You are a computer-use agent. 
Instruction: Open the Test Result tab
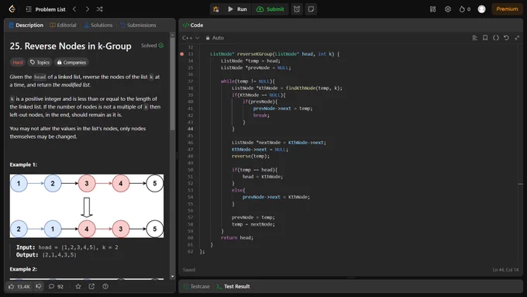coord(233,287)
